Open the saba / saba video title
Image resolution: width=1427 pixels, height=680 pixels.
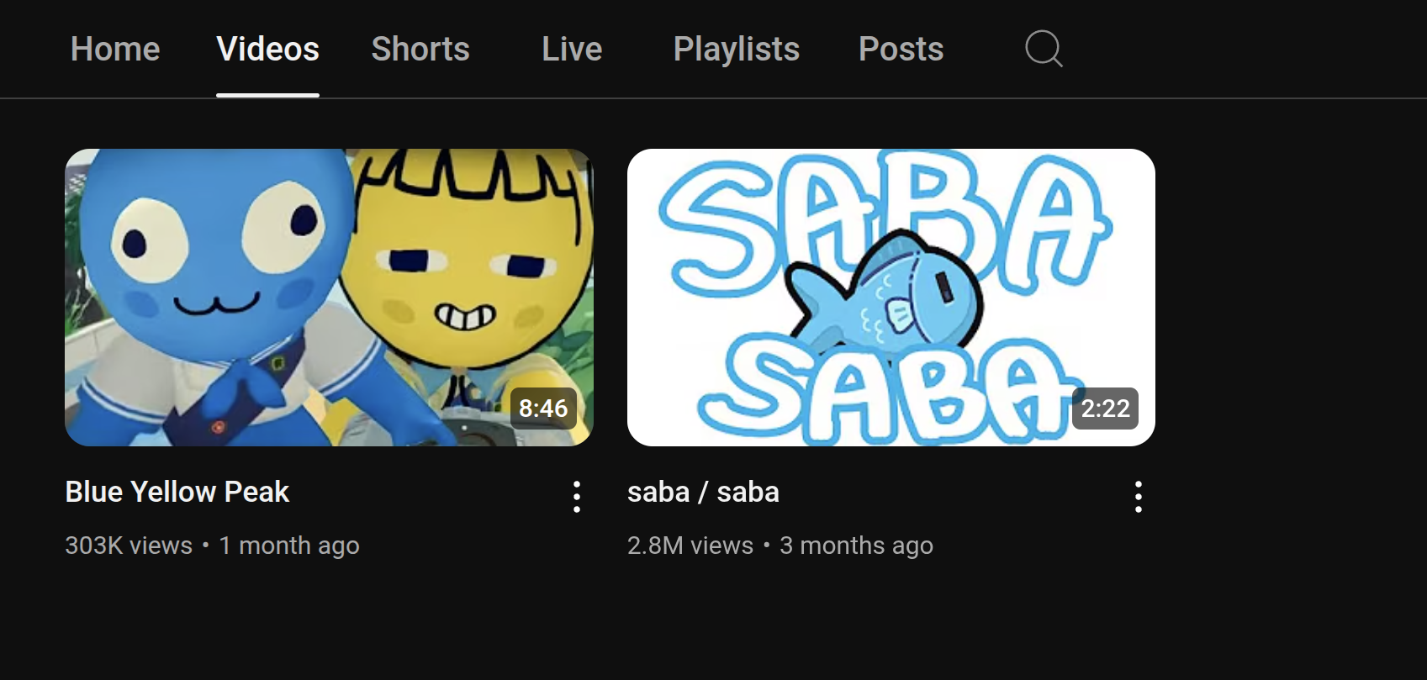703,492
